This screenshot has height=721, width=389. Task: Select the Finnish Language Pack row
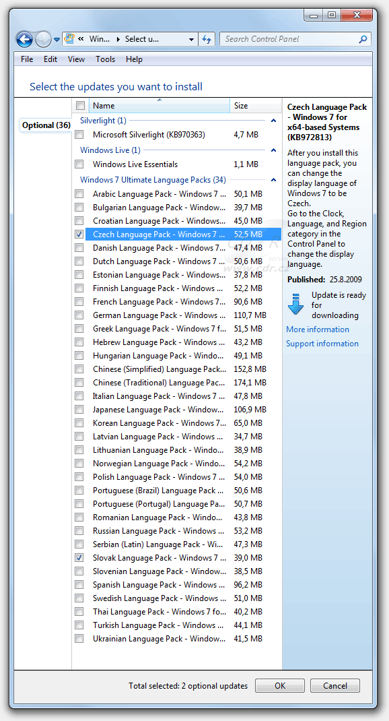pos(183,288)
